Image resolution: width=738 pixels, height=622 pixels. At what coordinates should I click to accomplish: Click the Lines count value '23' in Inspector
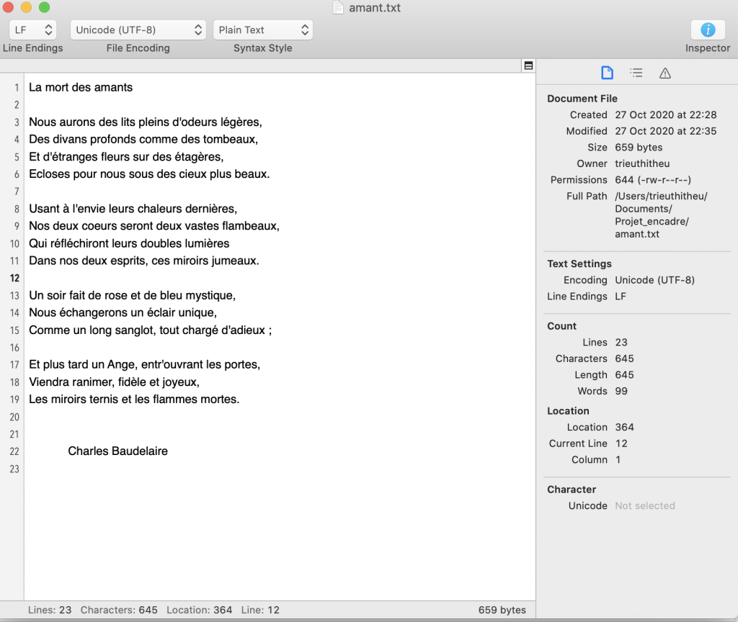(x=621, y=343)
